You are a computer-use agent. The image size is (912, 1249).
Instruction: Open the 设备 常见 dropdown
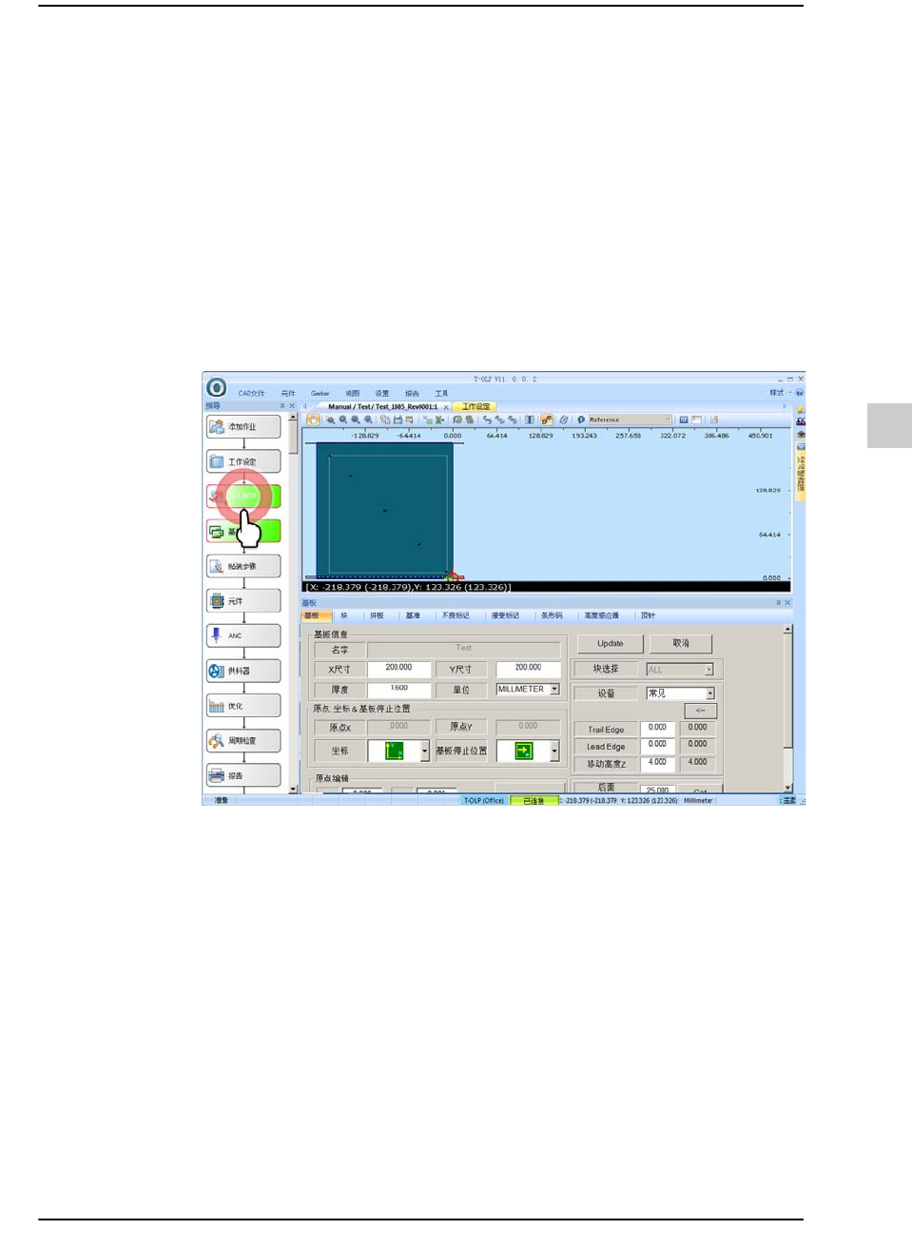[x=680, y=693]
